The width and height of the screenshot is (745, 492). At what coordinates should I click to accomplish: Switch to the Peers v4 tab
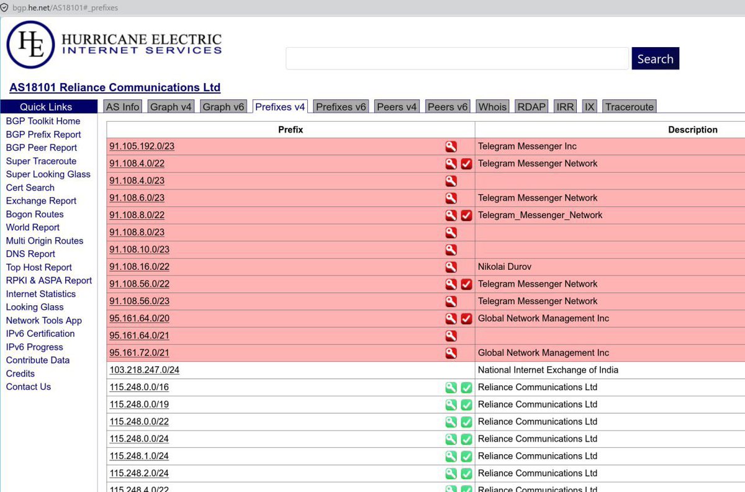click(x=397, y=107)
